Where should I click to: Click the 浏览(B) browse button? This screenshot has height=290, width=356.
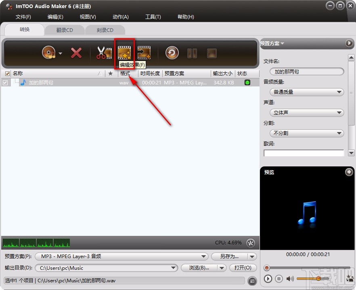pos(199,268)
